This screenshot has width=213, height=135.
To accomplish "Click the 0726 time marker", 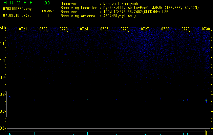I will coord(125,29).
